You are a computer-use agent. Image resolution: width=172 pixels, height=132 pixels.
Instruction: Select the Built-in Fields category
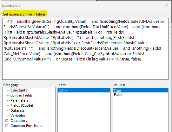coord(22,95)
